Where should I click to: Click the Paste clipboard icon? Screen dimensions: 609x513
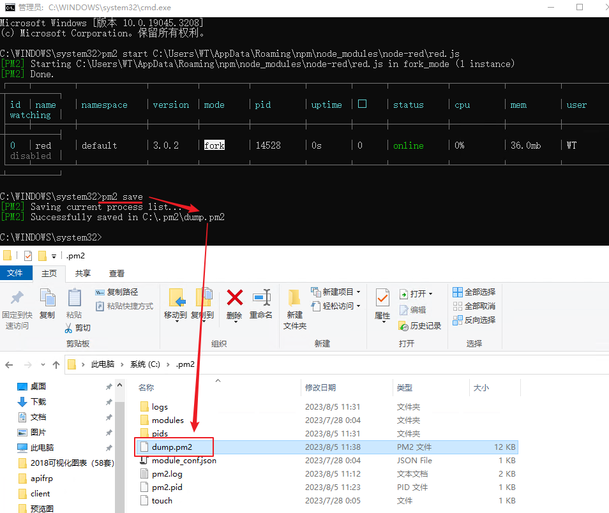tap(74, 298)
